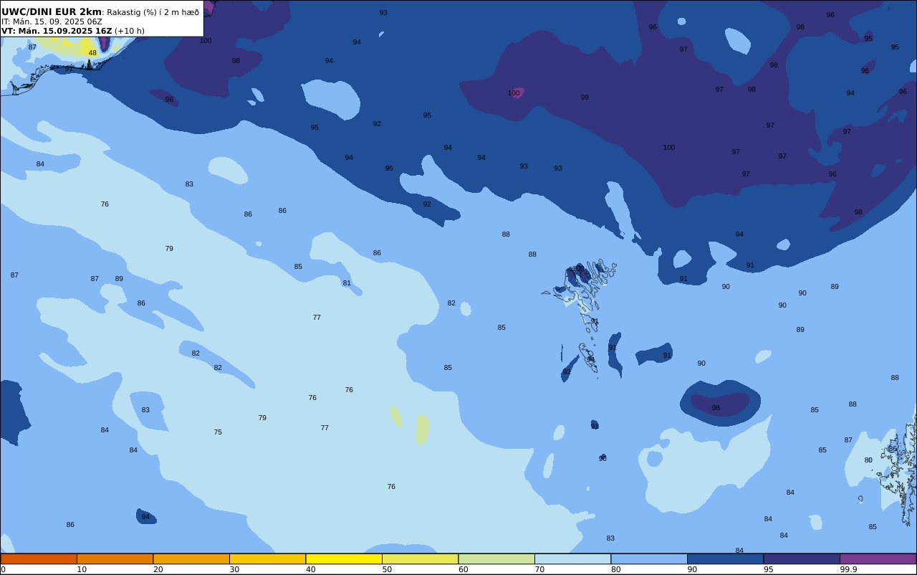Click the 40–50 bright yellow legend swatch

(344, 559)
